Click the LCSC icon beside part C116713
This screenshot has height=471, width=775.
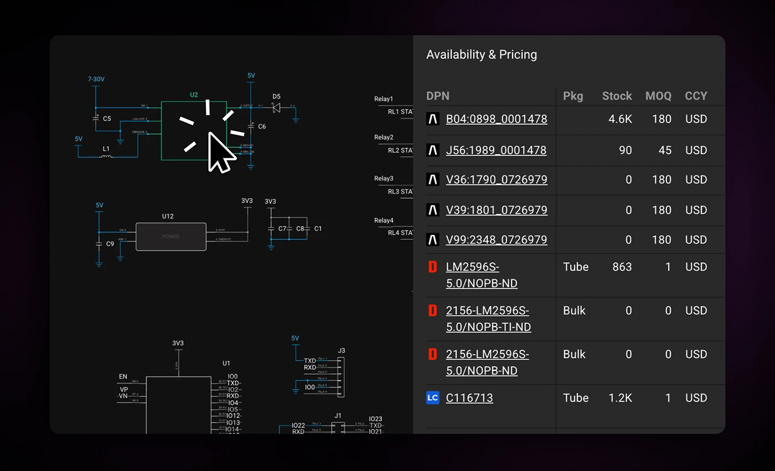click(x=433, y=397)
